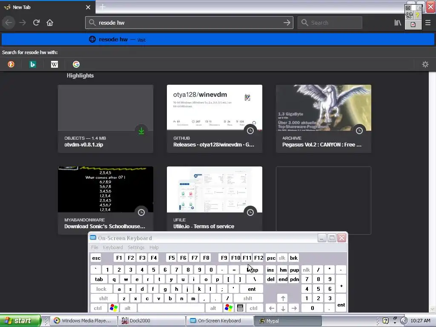The width and height of the screenshot is (436, 327).
Task: Click the up arrow key
Action: [283, 298]
